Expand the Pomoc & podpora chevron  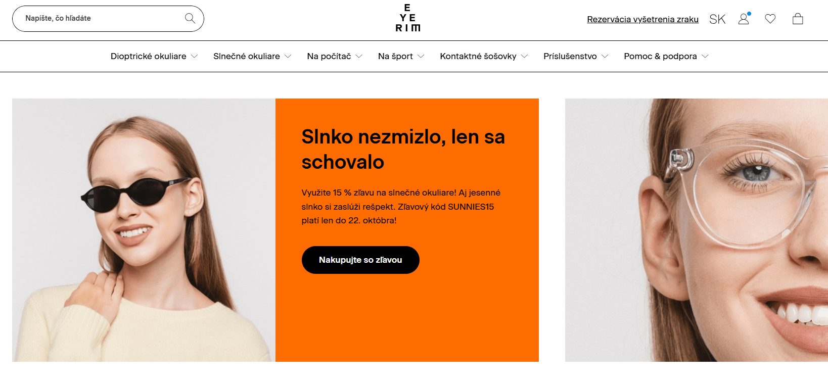pyautogui.click(x=705, y=56)
